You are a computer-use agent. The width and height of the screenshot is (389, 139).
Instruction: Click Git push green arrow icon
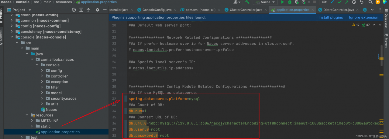(347, 2)
